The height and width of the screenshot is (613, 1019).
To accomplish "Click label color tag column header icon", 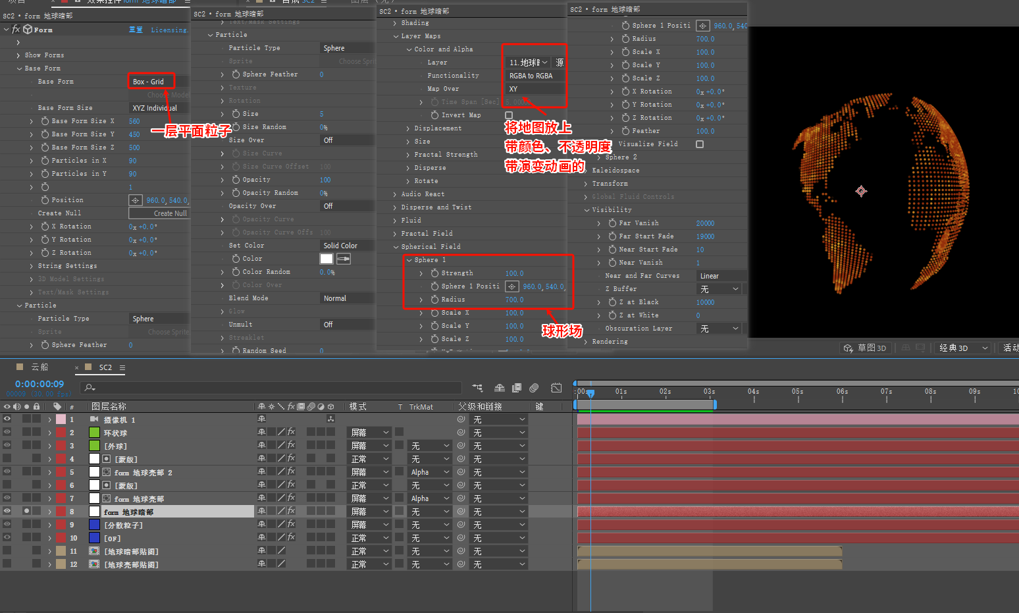I will pos(57,407).
